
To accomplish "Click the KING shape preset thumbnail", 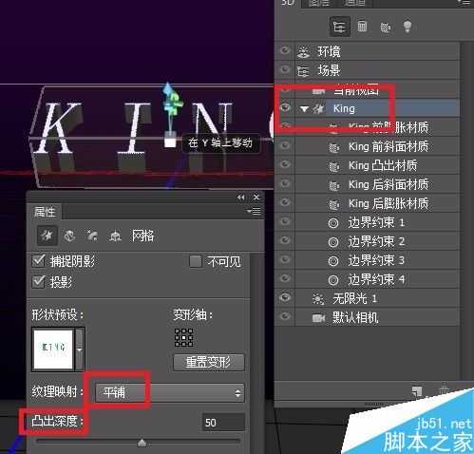I will click(x=53, y=350).
